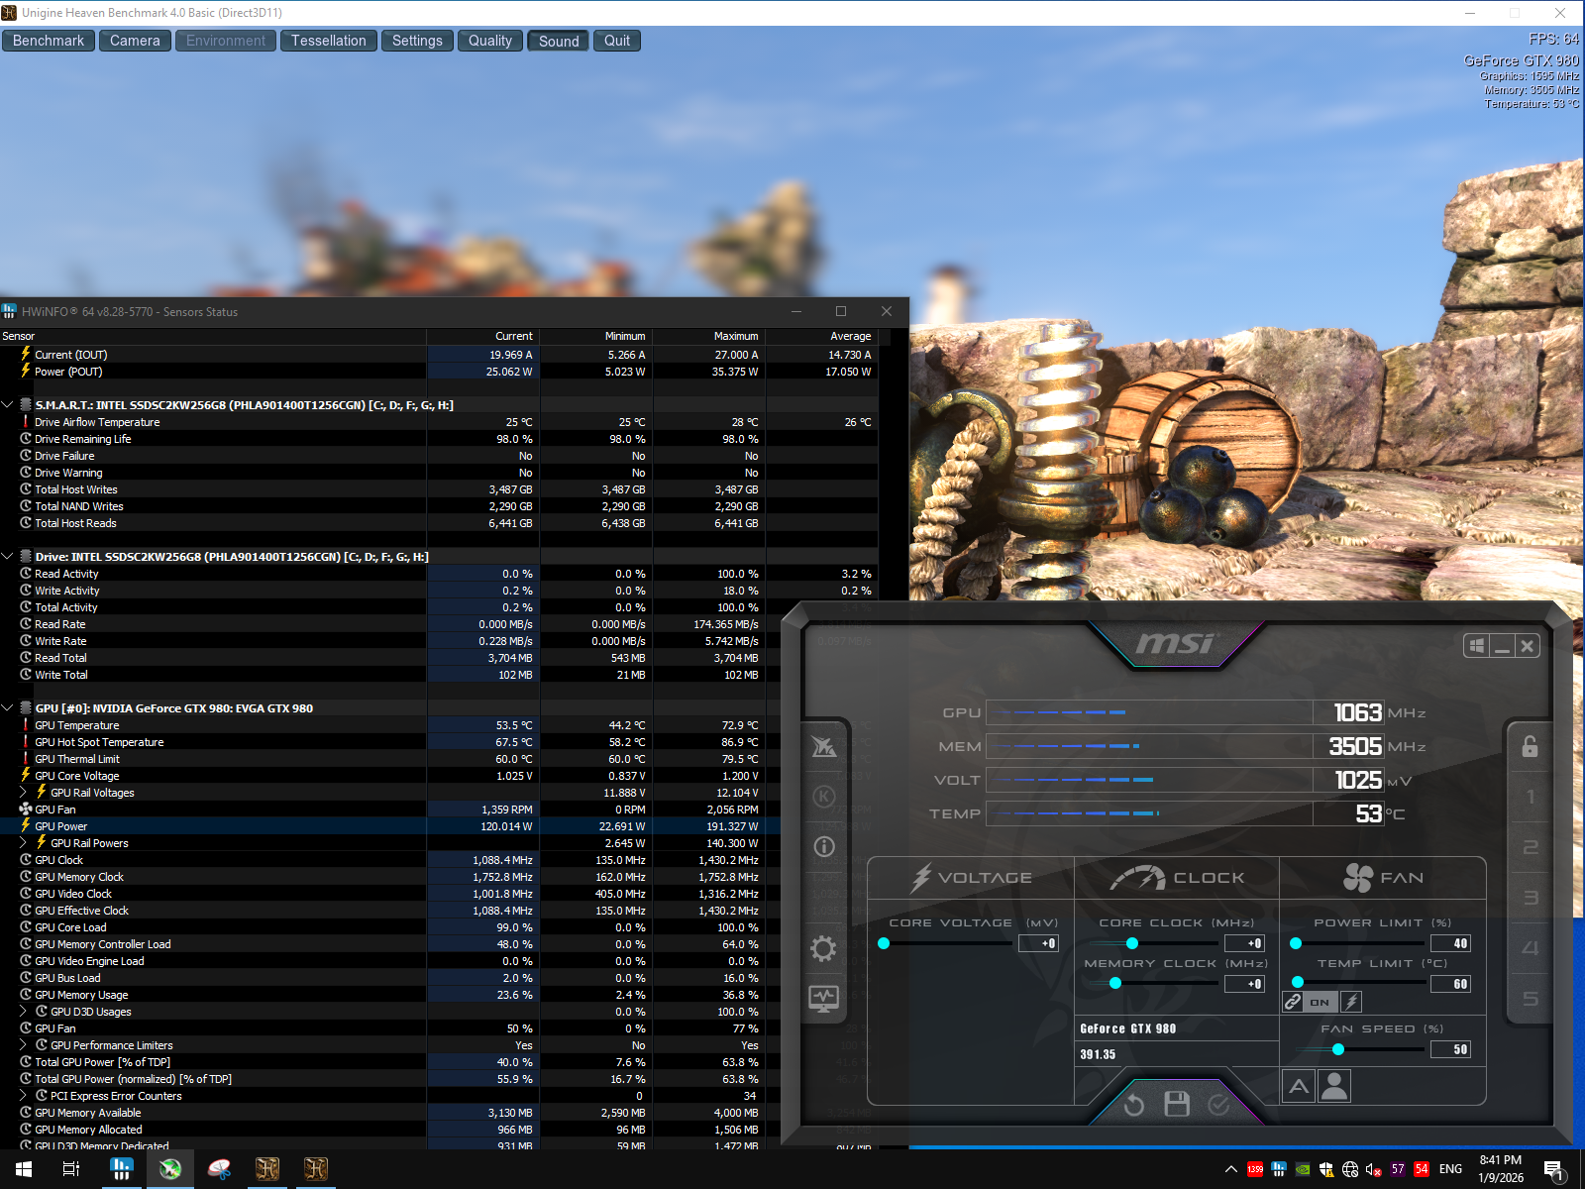Select Afterburner profile slot 3

(x=1531, y=898)
